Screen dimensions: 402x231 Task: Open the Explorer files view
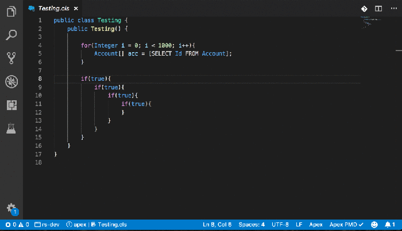[x=11, y=11]
